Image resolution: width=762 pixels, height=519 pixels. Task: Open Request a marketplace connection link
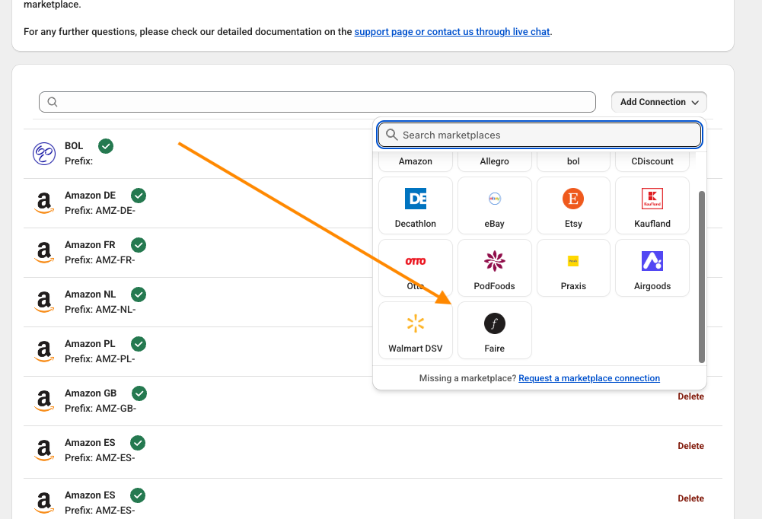click(589, 378)
